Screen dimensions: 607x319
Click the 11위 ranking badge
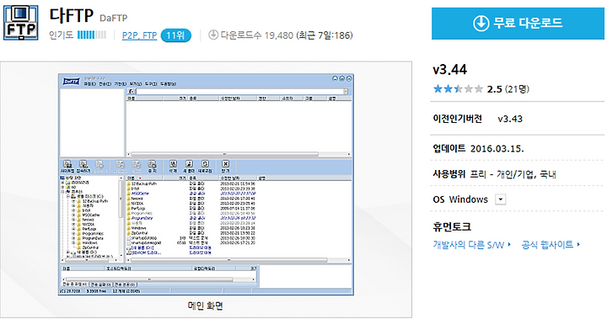coord(175,35)
